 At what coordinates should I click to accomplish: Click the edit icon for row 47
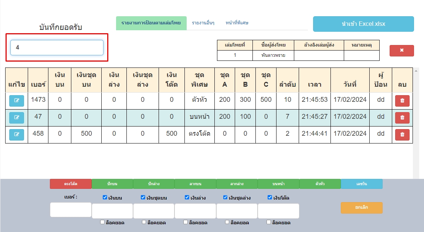tap(17, 118)
